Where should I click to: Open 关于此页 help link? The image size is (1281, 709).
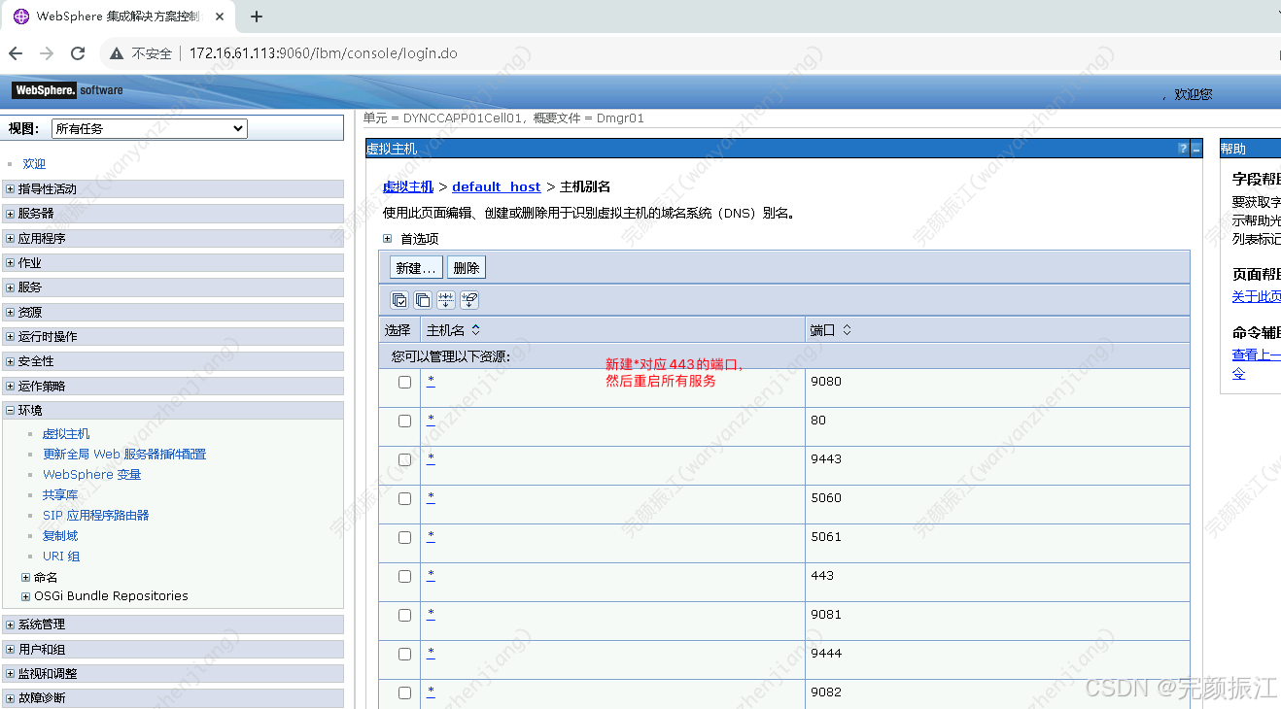(1257, 297)
